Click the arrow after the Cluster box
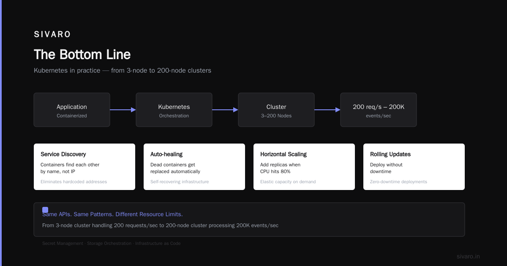The width and height of the screenshot is (507, 266). click(327, 110)
